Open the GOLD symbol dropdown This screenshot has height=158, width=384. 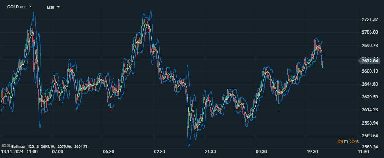pos(30,7)
